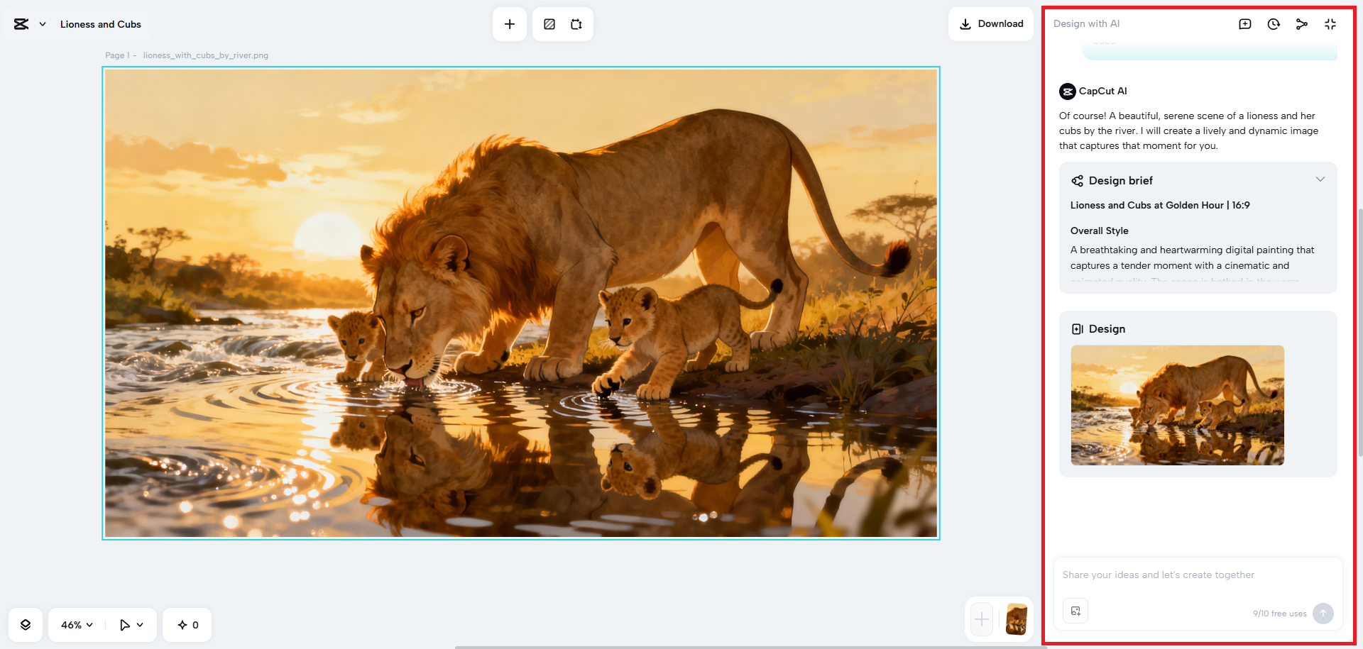This screenshot has height=649, width=1363.
Task: Click the image upload icon in chat box
Action: coord(1075,611)
